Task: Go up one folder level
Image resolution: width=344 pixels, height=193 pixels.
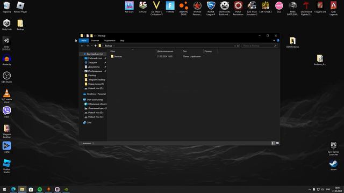Action: point(96,46)
